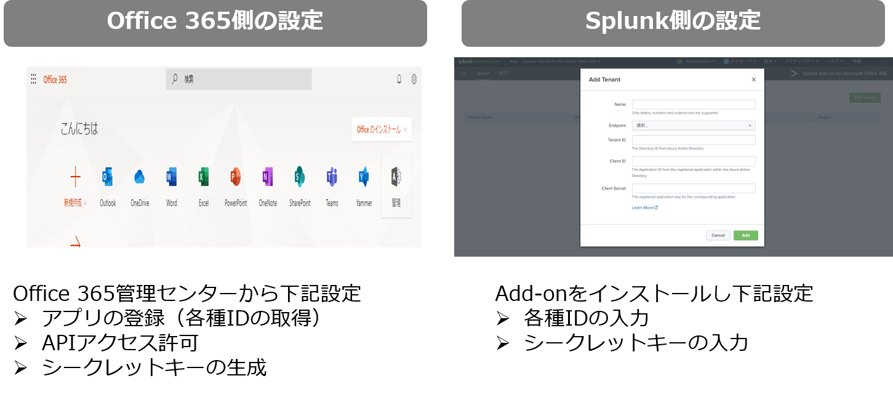Open the アクティビティ menu

coord(802,62)
